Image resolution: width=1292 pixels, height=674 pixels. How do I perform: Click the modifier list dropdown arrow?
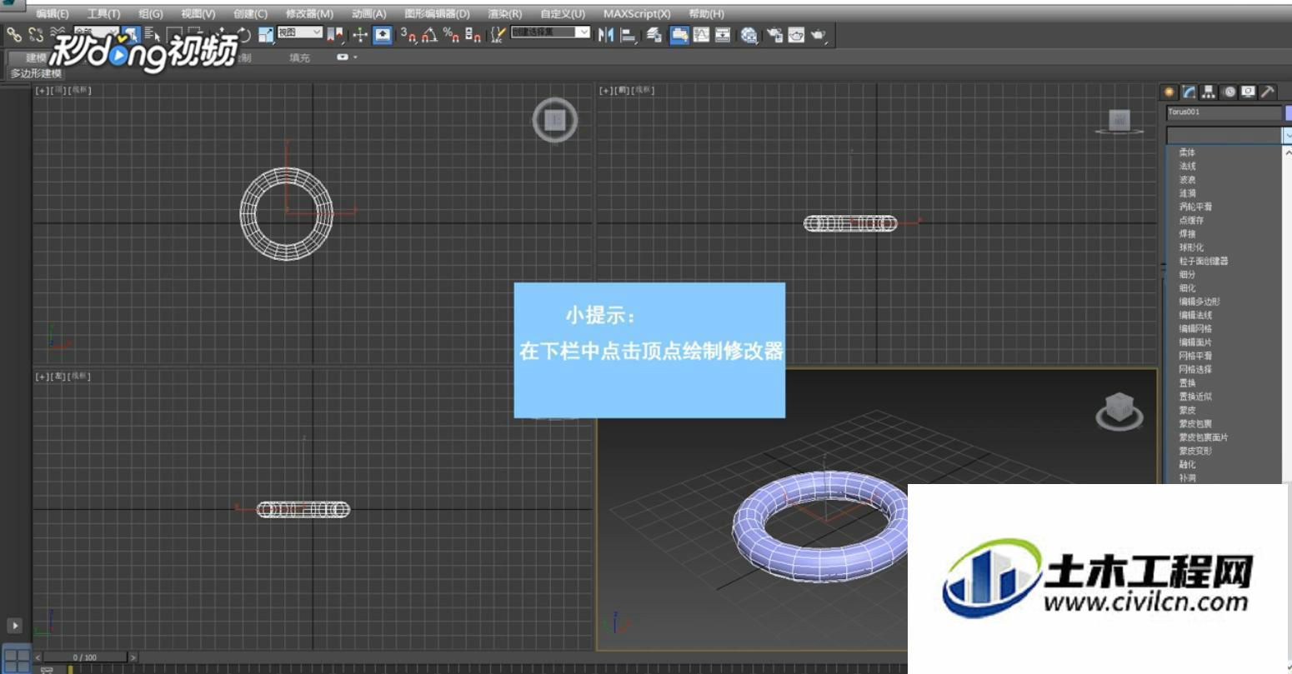coord(1287,135)
